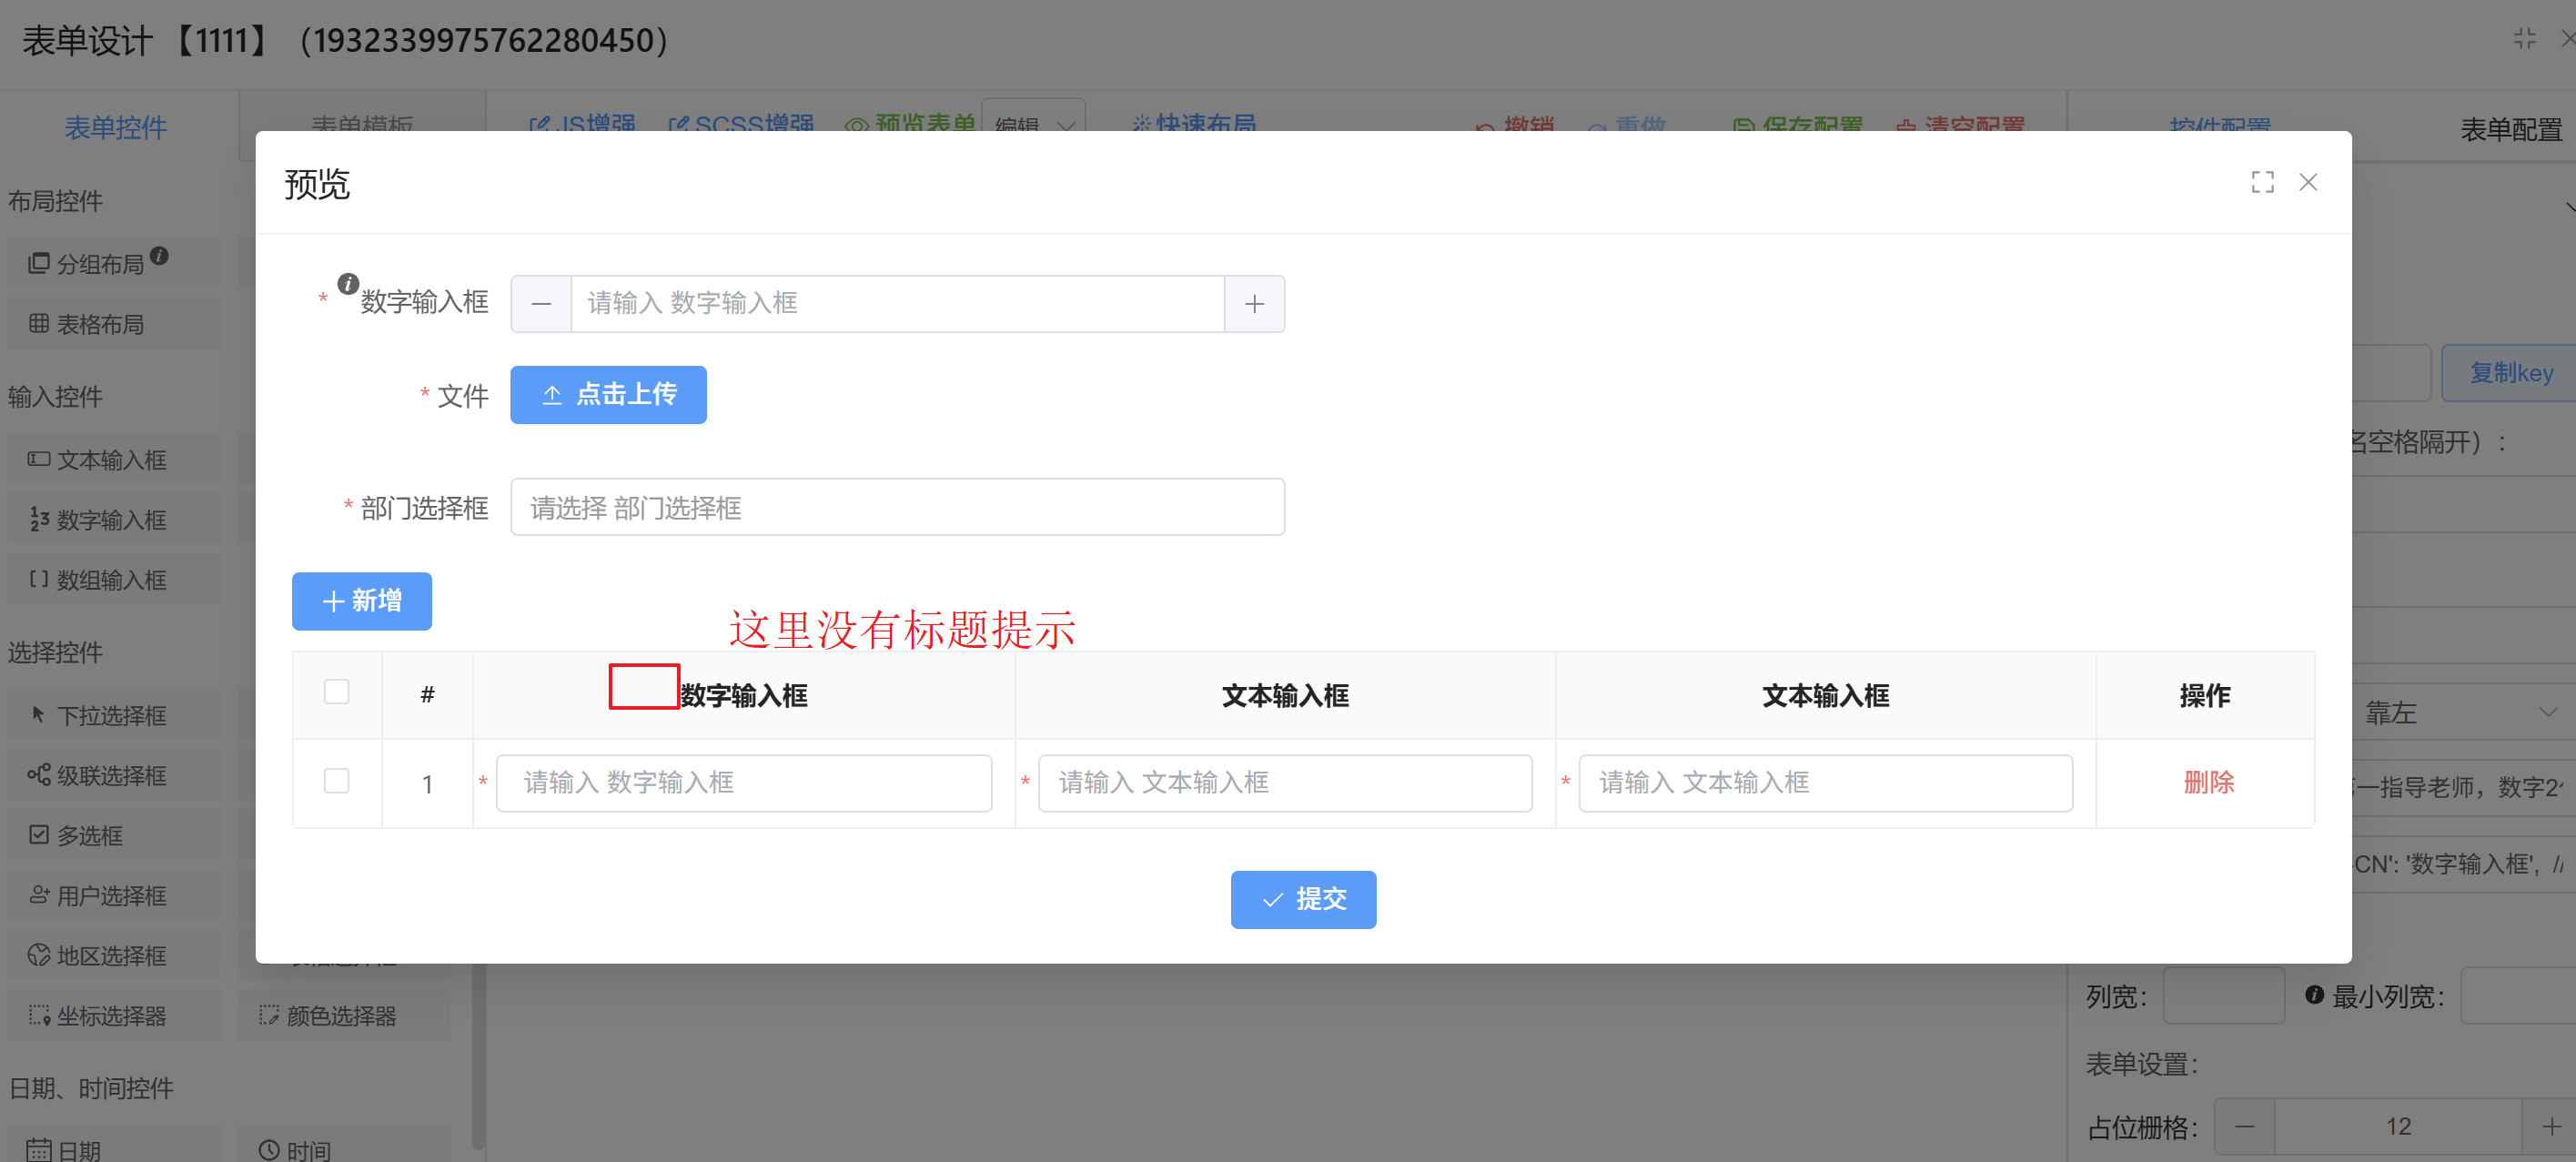Click the 新增 add row button

362,601
